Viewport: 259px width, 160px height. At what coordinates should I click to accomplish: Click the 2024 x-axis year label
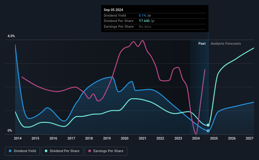tap(196, 138)
